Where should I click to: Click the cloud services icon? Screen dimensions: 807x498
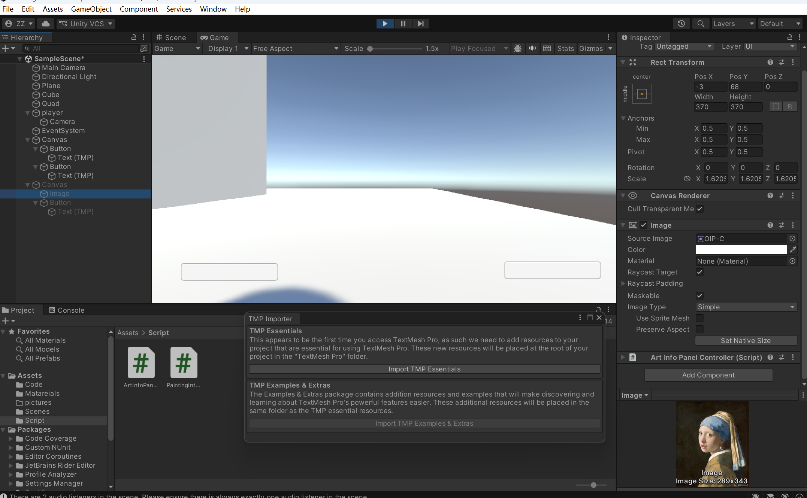(x=46, y=24)
